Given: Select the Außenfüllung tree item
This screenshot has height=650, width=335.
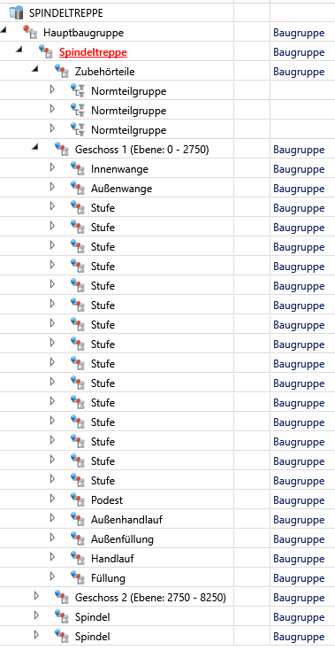Looking at the screenshot, I should click(122, 539).
